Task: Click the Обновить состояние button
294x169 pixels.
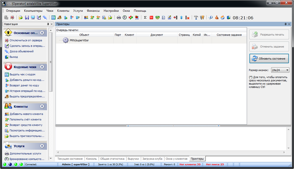Action: click(269, 59)
